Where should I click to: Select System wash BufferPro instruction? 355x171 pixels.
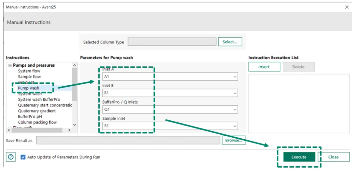tap(39, 99)
